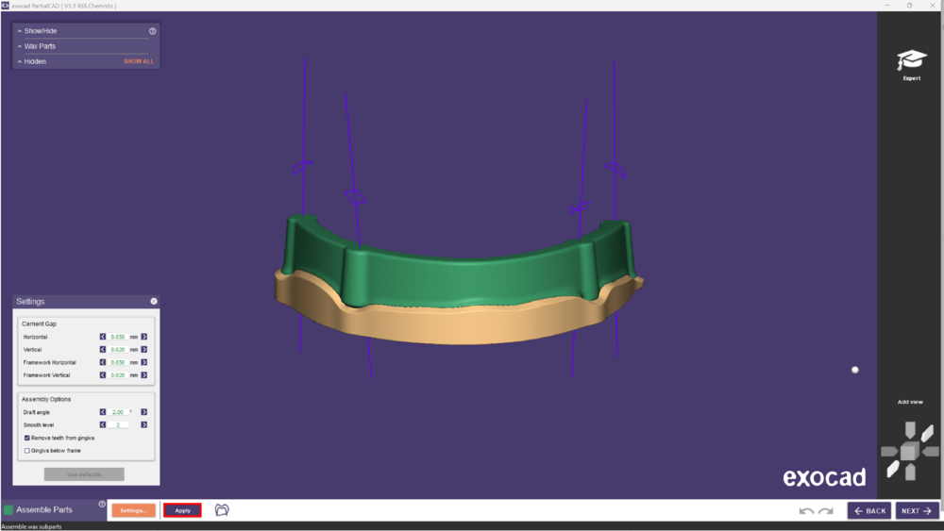The image size is (944, 531).
Task: Click the Assemble Parts step title
Action: tap(44, 510)
